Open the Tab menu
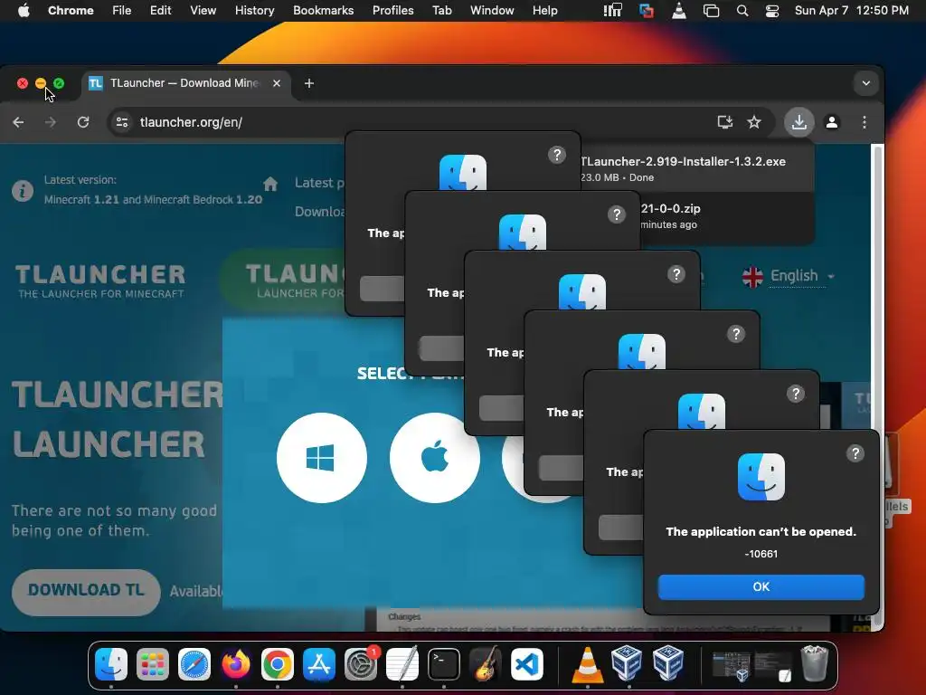This screenshot has height=695, width=926. (x=441, y=11)
